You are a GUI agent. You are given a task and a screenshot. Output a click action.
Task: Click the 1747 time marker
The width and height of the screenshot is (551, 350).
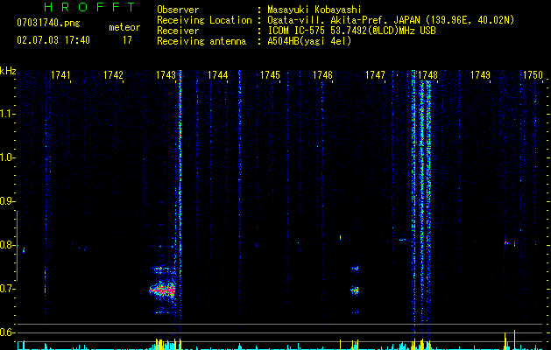375,75
